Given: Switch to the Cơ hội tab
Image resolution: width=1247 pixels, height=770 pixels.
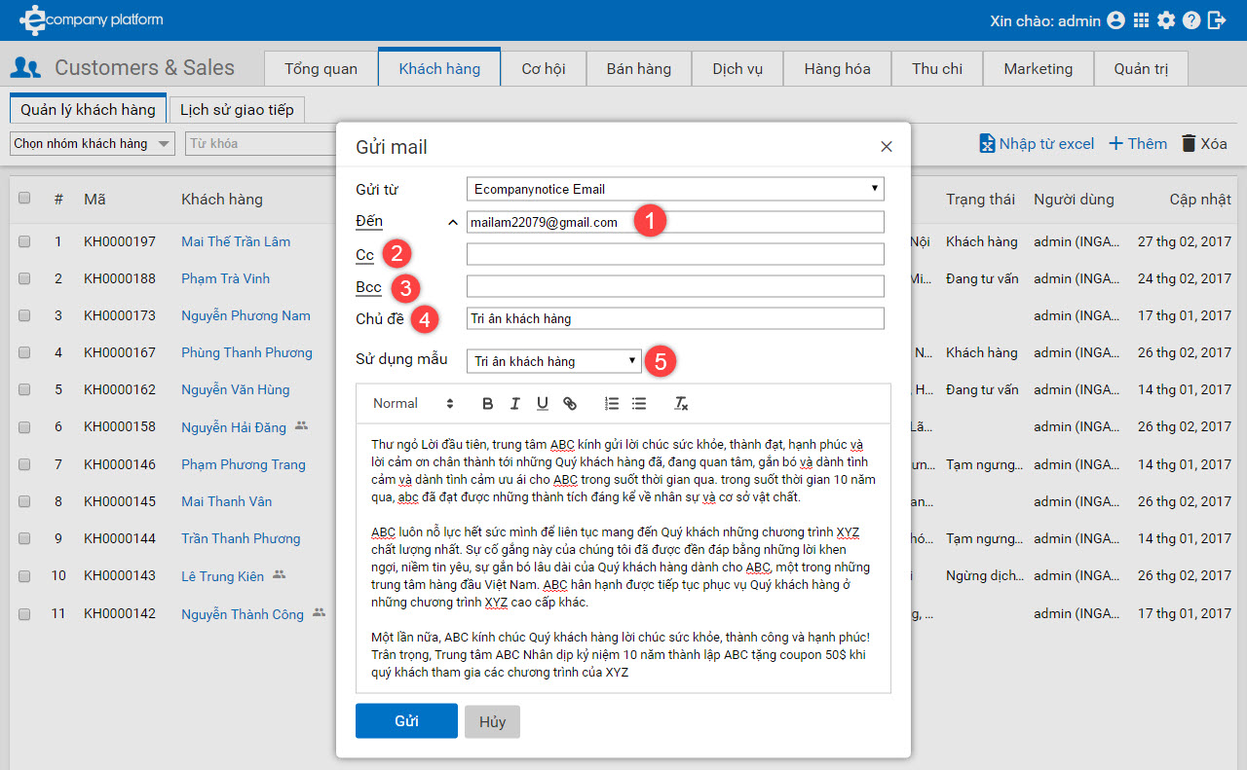Looking at the screenshot, I should [544, 68].
